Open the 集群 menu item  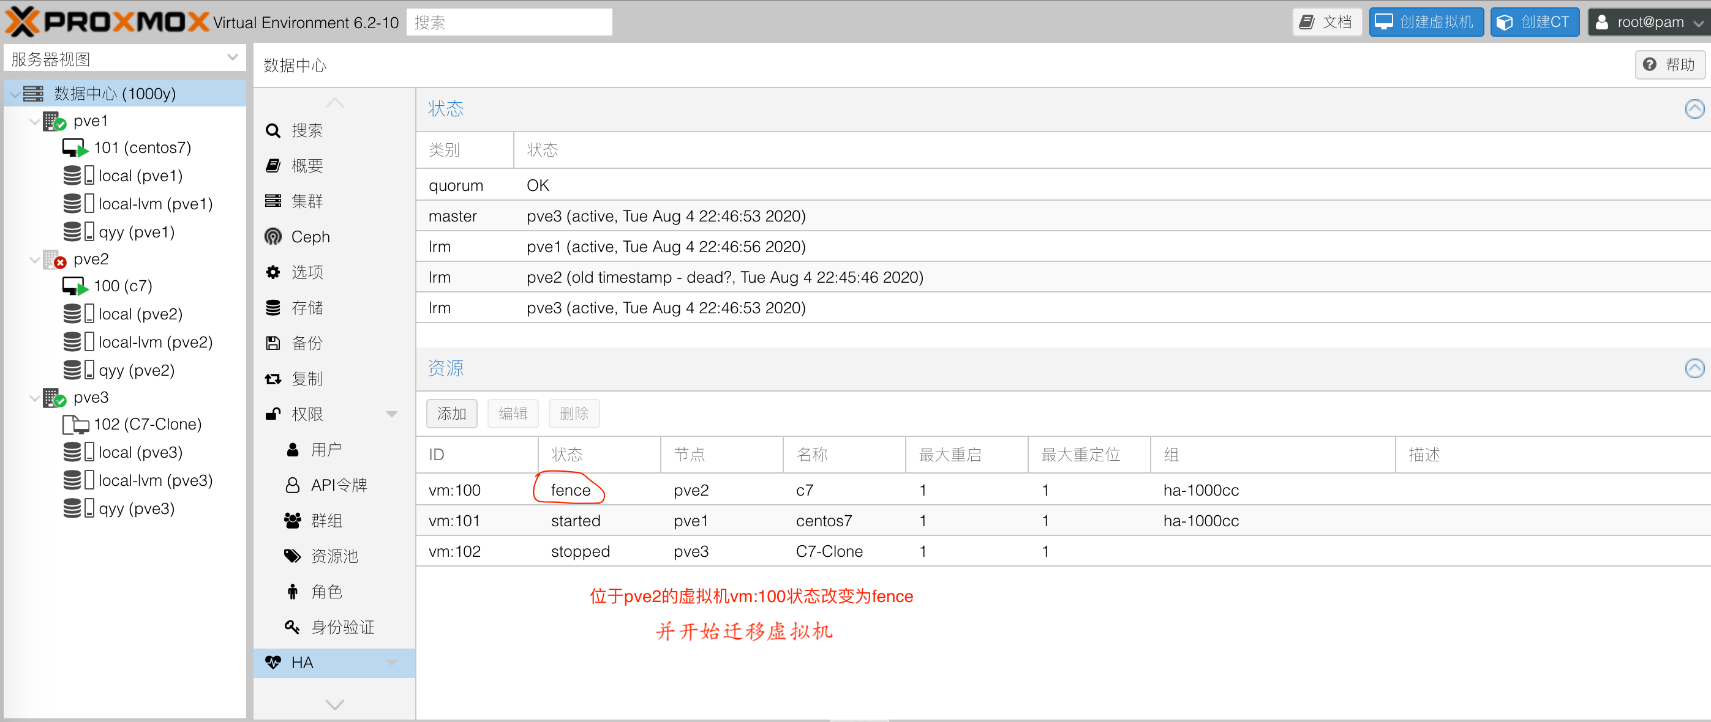334,201
